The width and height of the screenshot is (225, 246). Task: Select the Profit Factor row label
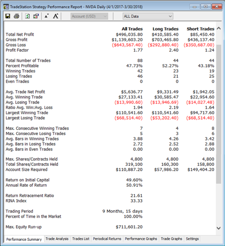coord(17,50)
